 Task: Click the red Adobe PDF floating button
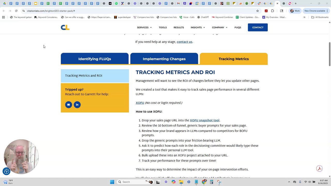tap(319, 168)
